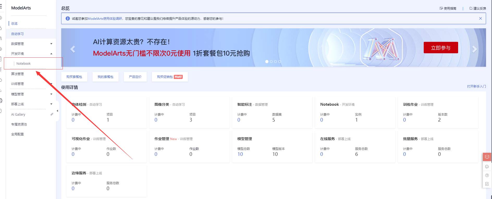This screenshot has height=199, width=492.
Task: Select the third banner carousel dot
Action: (x=275, y=62)
